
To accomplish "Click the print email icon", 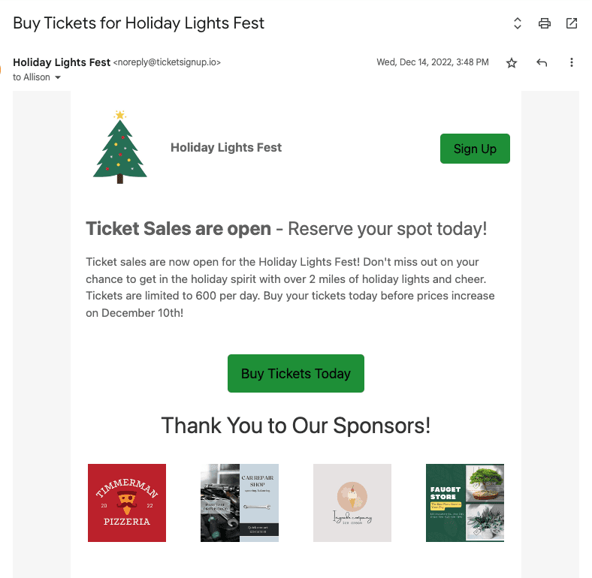I will (544, 23).
